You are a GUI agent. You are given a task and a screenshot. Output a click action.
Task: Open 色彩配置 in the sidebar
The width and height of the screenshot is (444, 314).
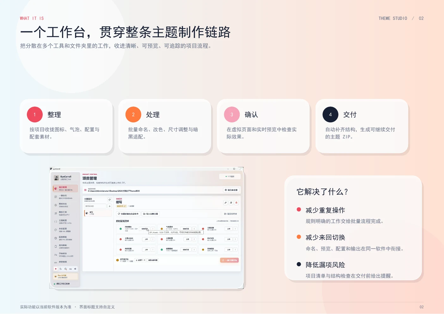pyautogui.click(x=65, y=230)
